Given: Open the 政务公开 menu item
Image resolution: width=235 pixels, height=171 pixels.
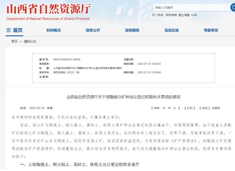Looking at the screenshot, I should coord(93,30).
